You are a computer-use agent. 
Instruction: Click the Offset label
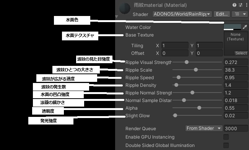pyautogui.click(x=138, y=53)
